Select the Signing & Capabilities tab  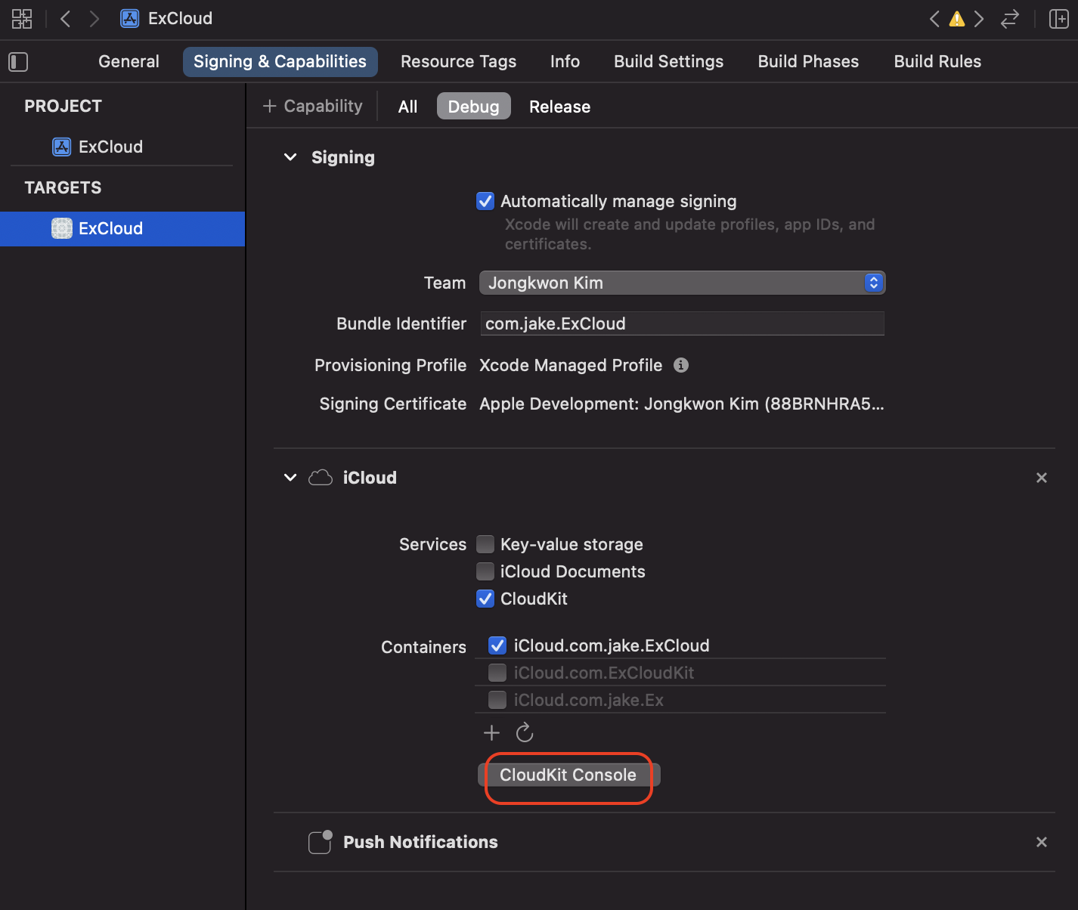(x=280, y=62)
